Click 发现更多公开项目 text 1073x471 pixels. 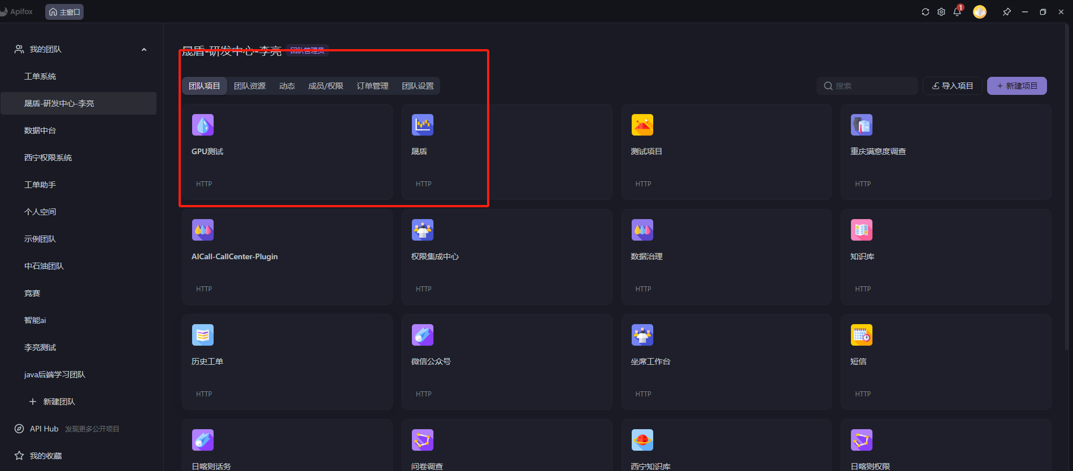click(92, 429)
